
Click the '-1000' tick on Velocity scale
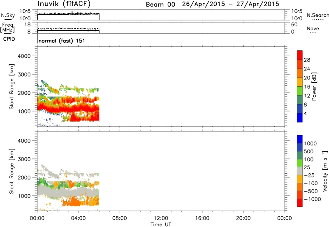pyautogui.click(x=312, y=199)
